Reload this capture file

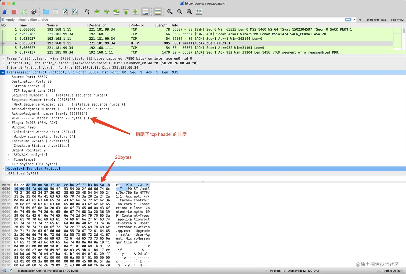(x=75, y=12)
